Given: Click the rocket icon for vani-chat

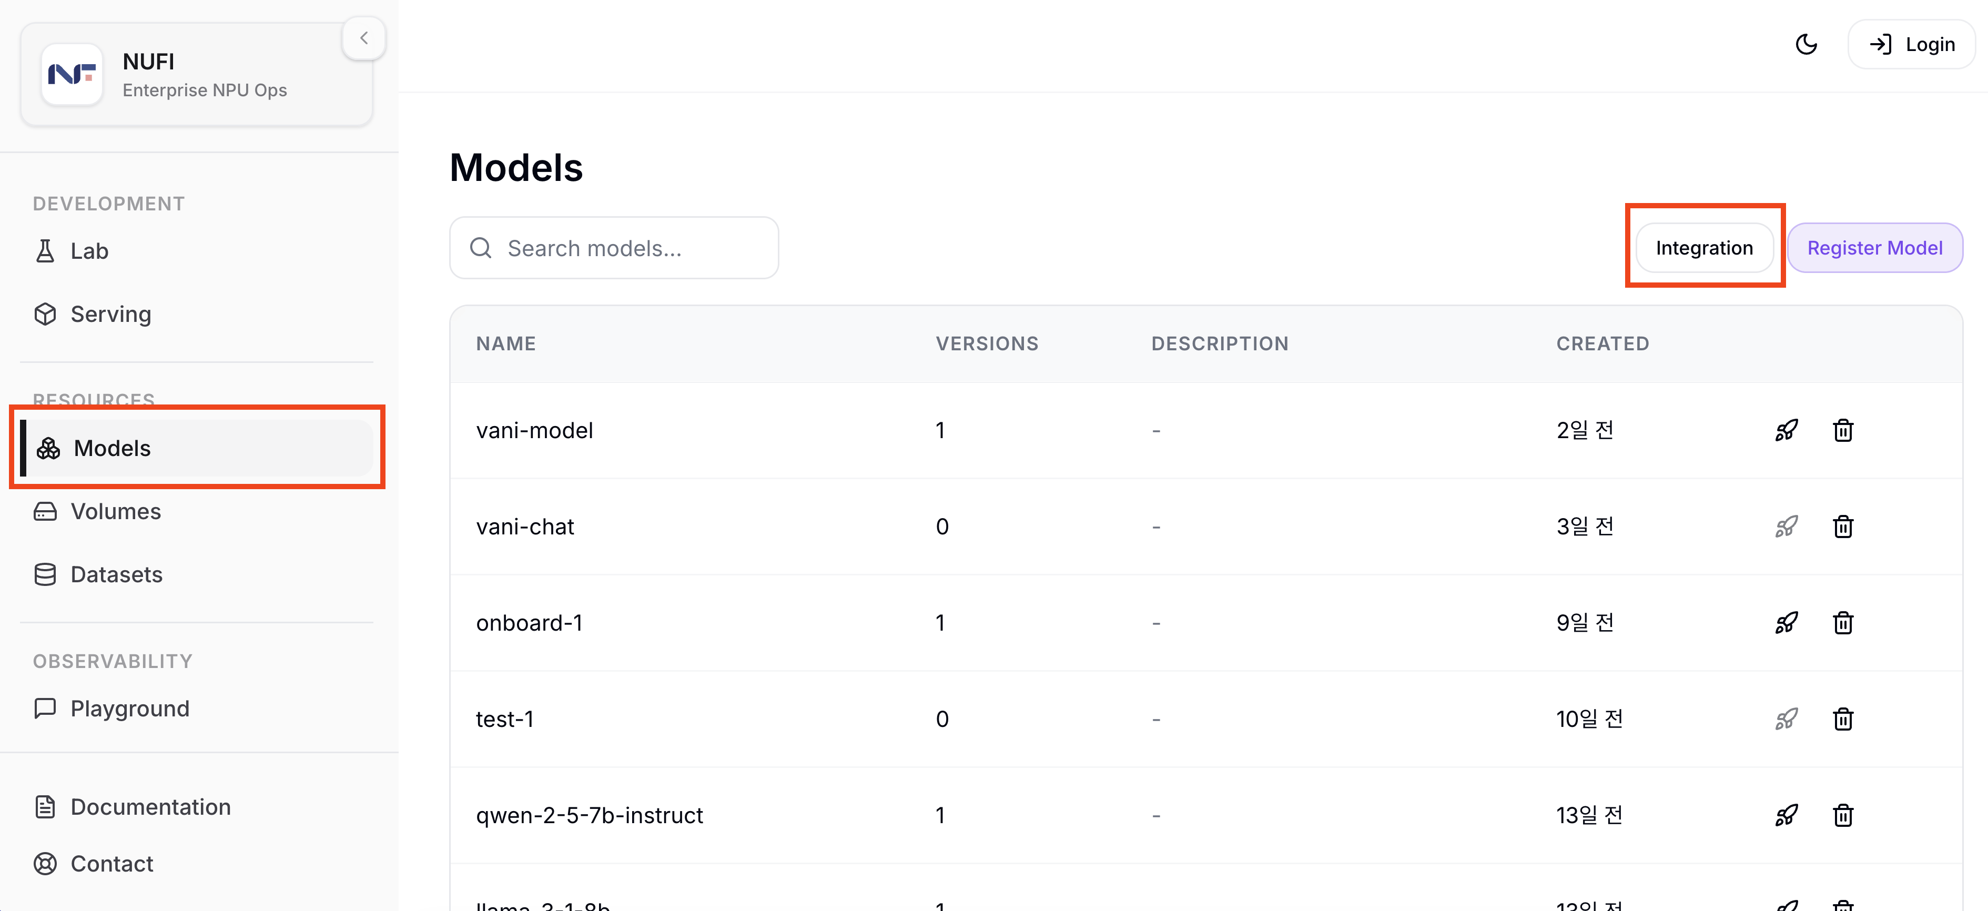Looking at the screenshot, I should 1787,527.
